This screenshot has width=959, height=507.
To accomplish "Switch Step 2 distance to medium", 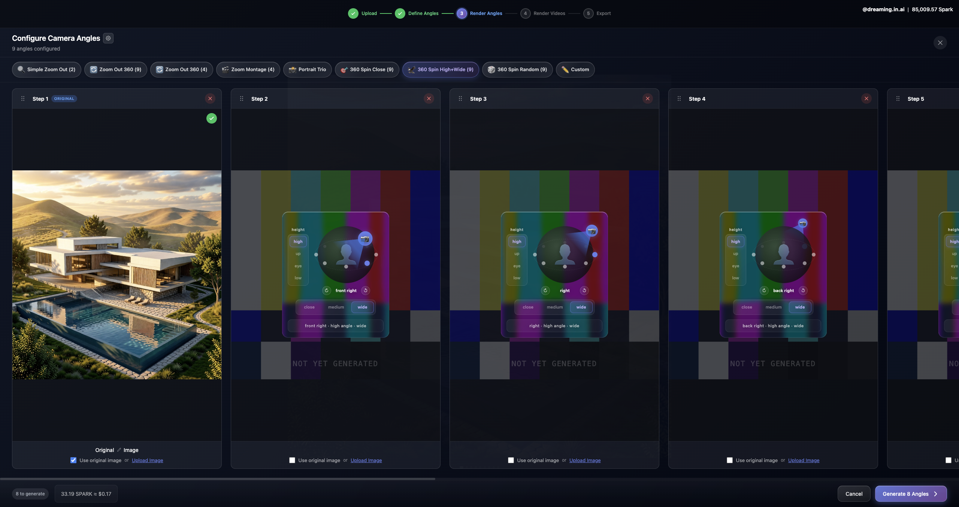I will [336, 307].
